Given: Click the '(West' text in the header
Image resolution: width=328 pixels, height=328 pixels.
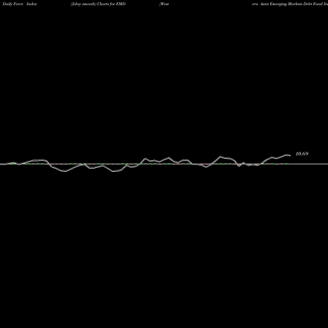Looking at the screenshot, I should pos(164,4).
